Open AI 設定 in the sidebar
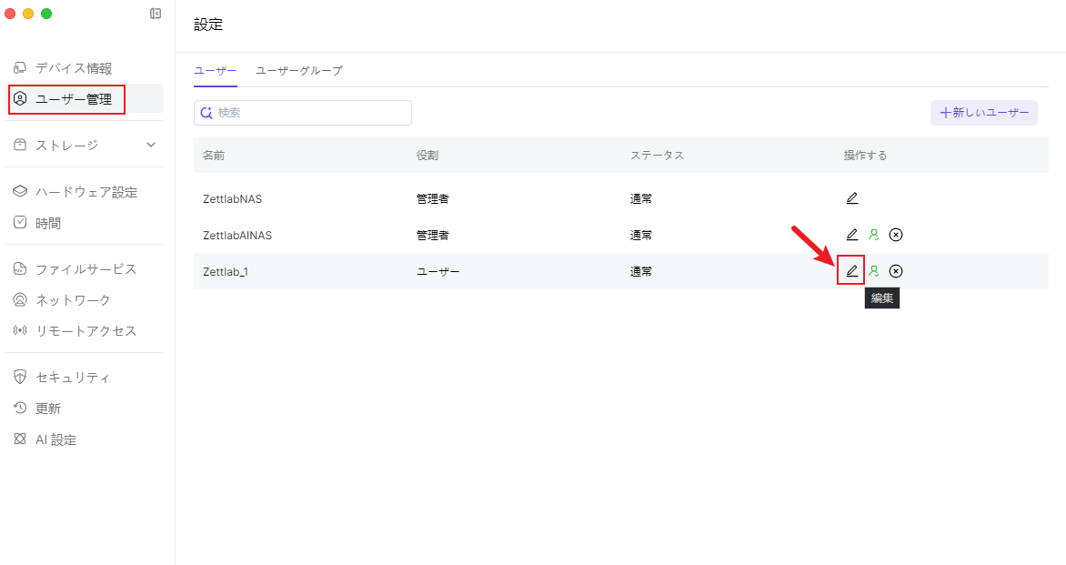 click(x=55, y=439)
